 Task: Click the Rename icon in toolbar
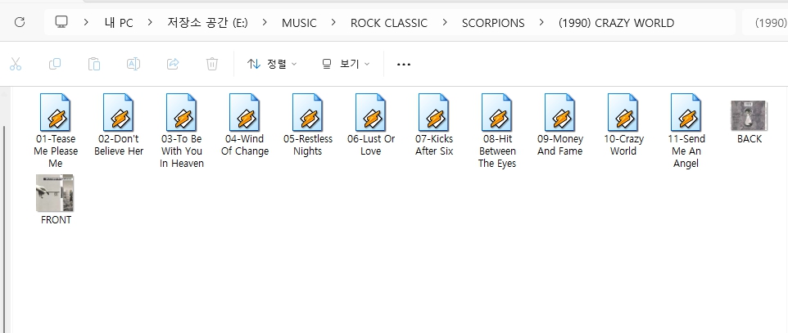tap(134, 64)
